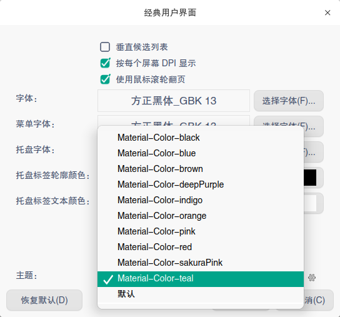Click 选择字体(F) button for 字体

(289, 101)
